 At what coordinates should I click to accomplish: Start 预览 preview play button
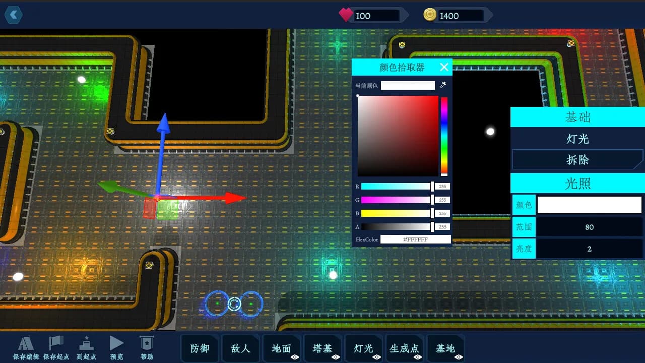(117, 343)
